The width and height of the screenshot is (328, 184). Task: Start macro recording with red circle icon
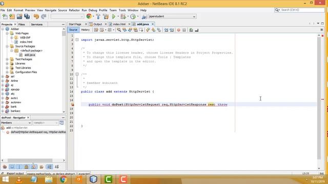pyautogui.click(x=179, y=30)
